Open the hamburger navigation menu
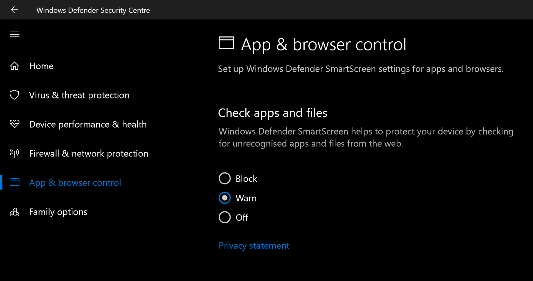The height and width of the screenshot is (281, 533). click(15, 34)
